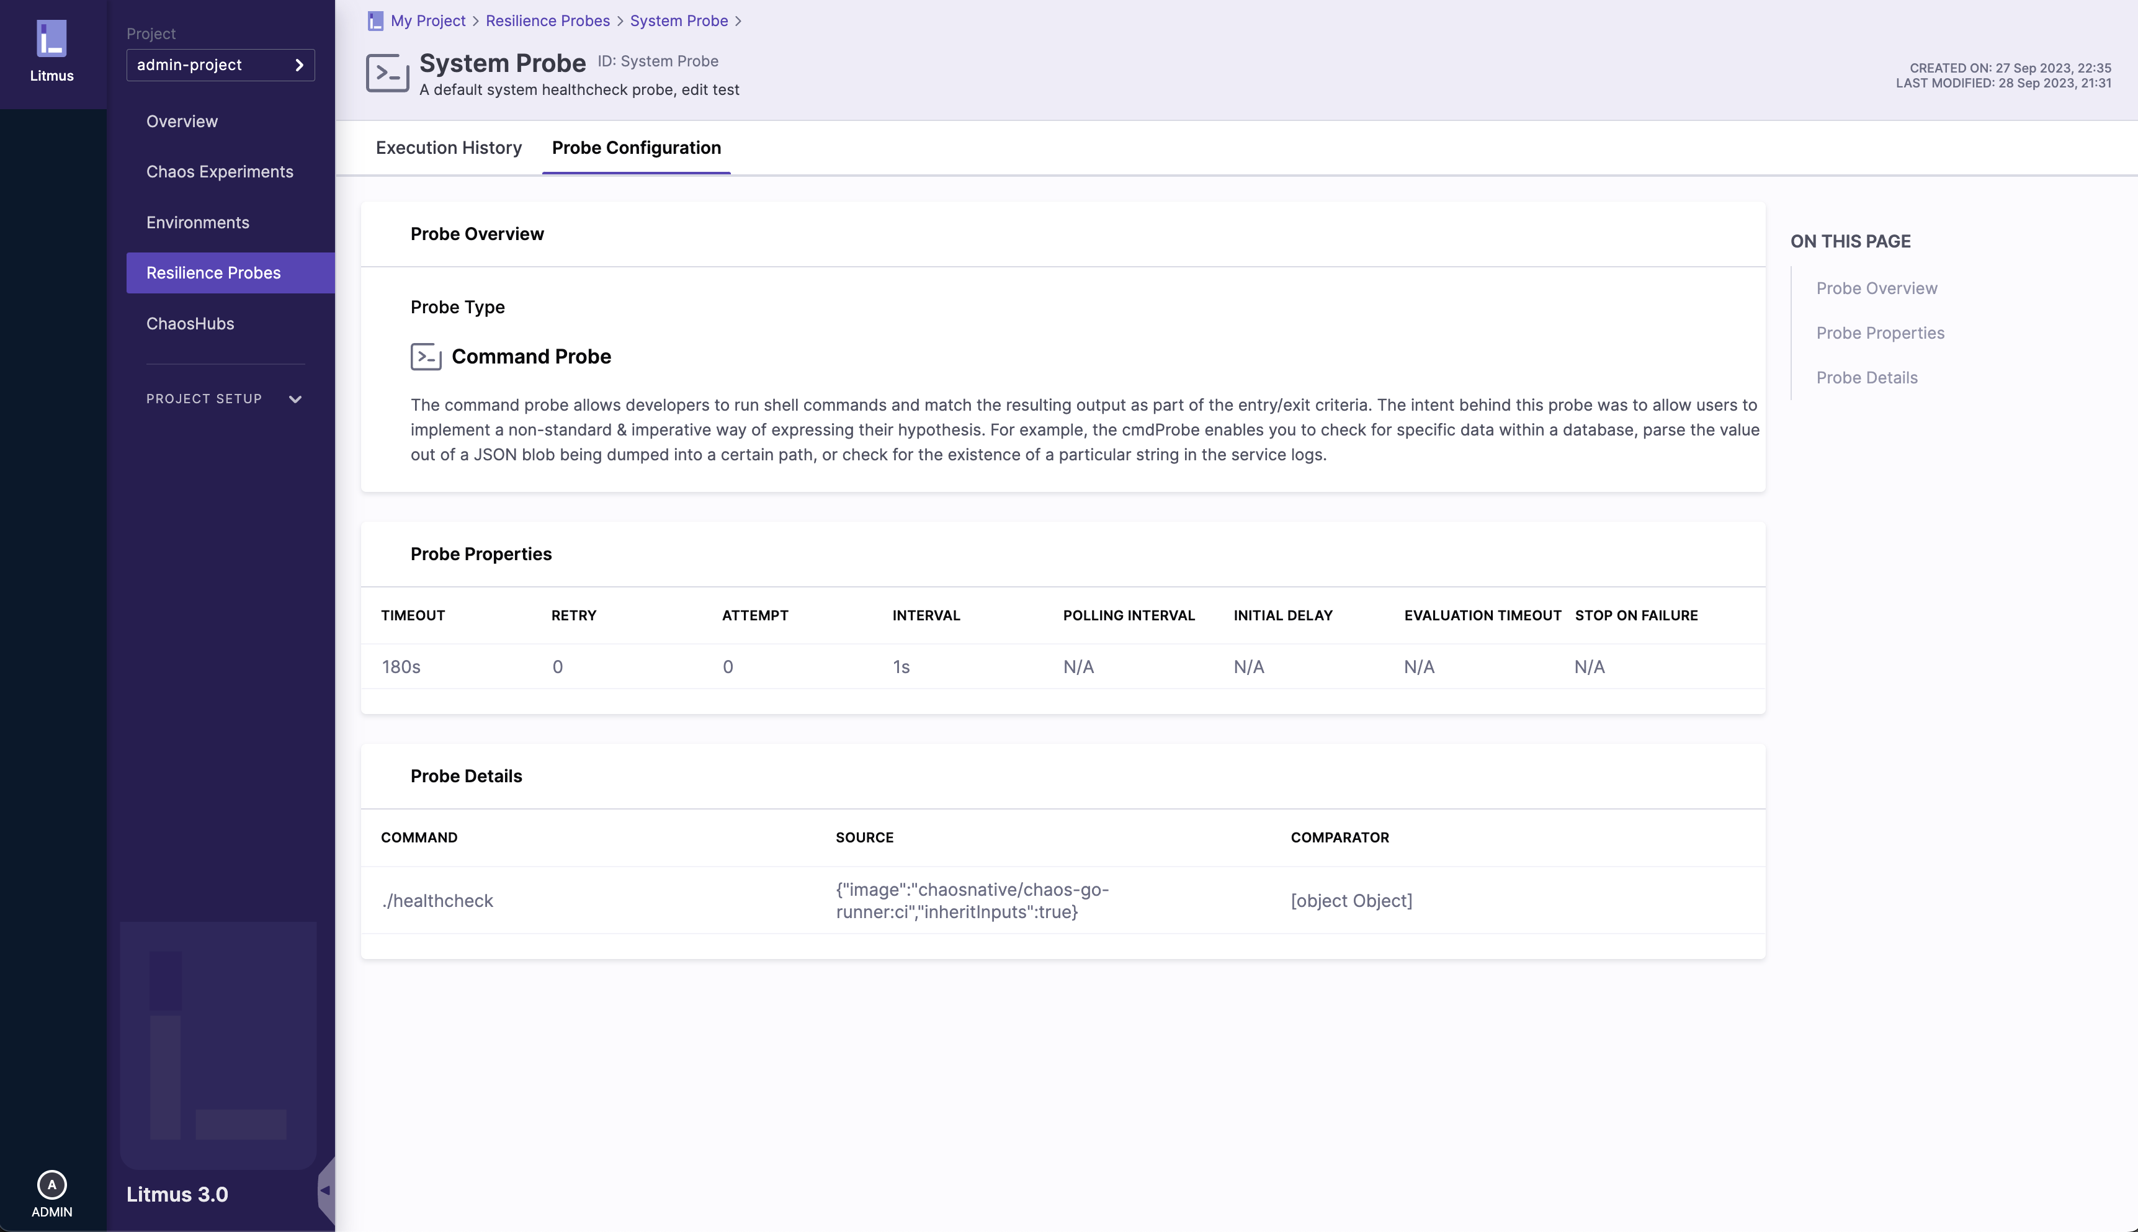
Task: Jump to Probe Details from page index
Action: click(x=1866, y=378)
